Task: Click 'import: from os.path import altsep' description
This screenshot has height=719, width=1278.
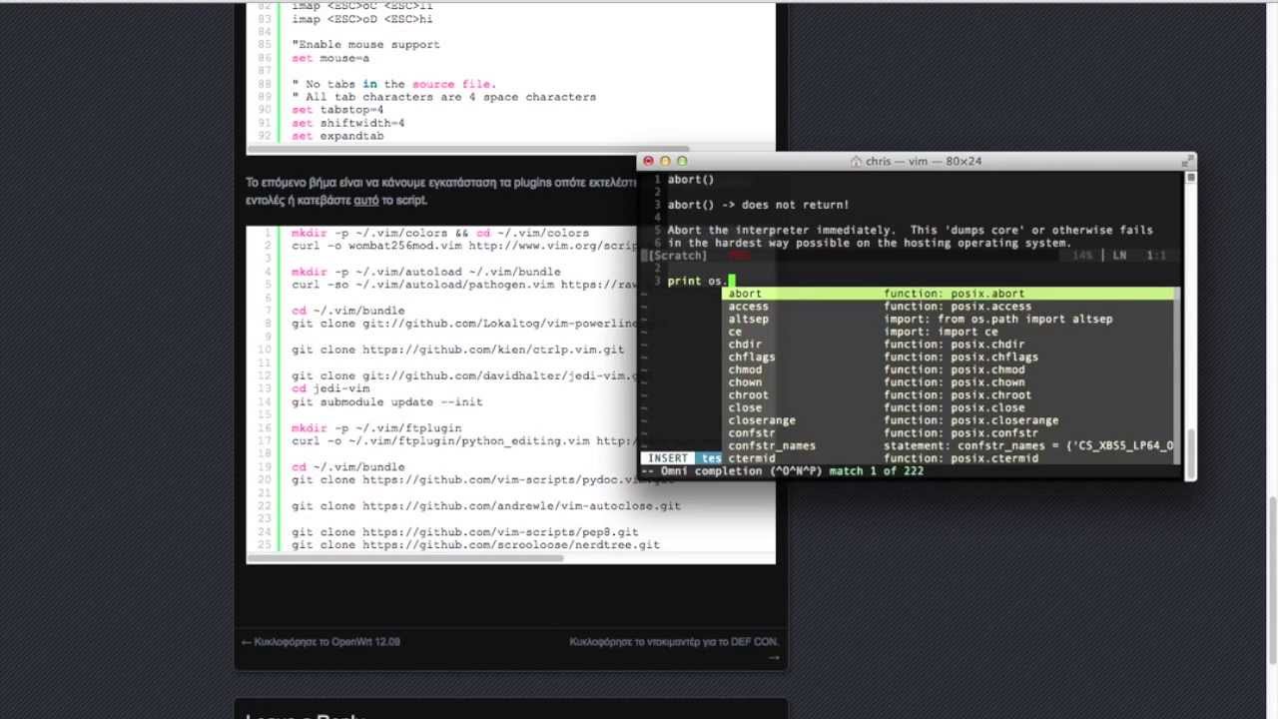Action: click(x=997, y=319)
